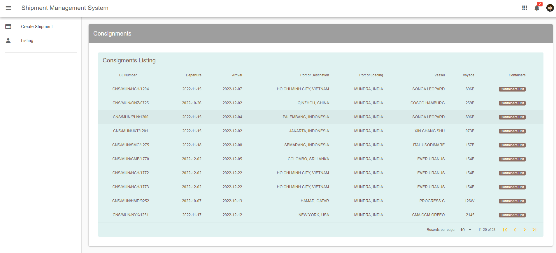Open the apps grid icon
556x253 pixels.
(x=525, y=8)
